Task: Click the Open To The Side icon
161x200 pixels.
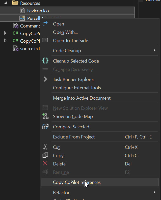Action: pos(45,40)
